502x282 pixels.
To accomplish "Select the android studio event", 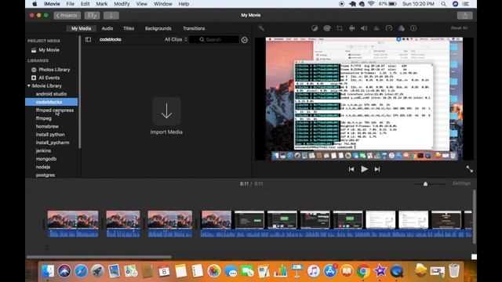I will [51, 94].
